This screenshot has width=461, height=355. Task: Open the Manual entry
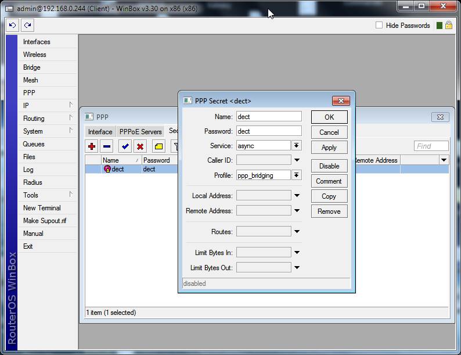[x=33, y=233]
